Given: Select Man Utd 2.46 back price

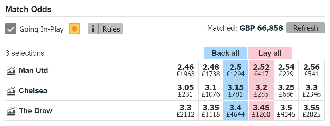Looking at the screenshot, I should [185, 70].
